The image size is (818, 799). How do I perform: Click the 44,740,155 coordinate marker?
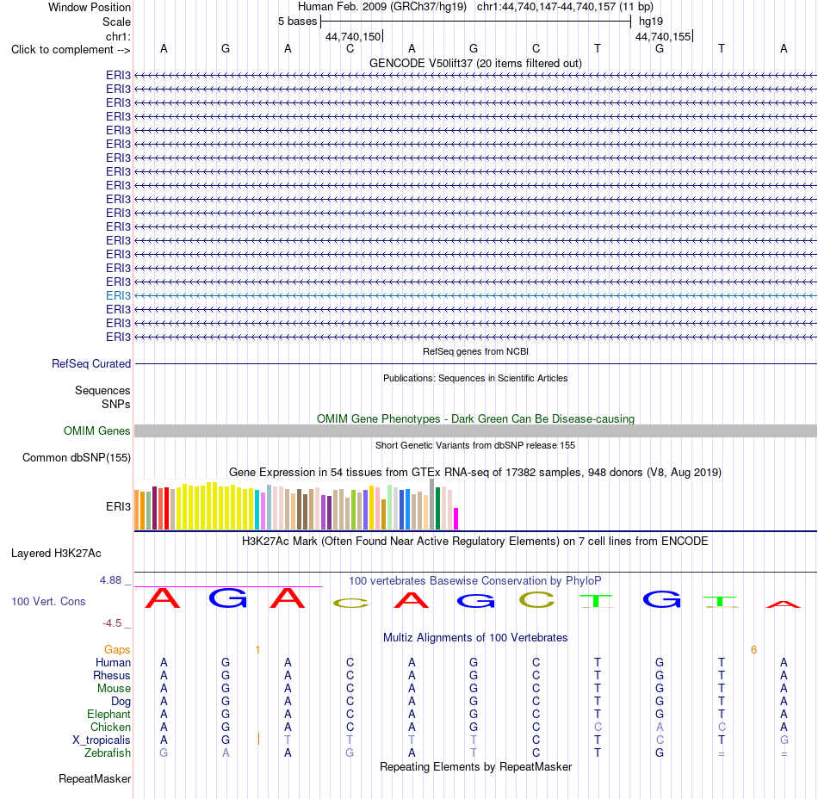(x=663, y=36)
